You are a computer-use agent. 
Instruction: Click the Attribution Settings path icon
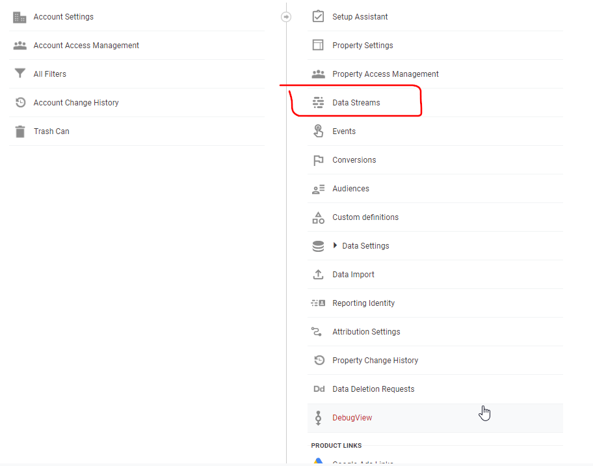(318, 332)
